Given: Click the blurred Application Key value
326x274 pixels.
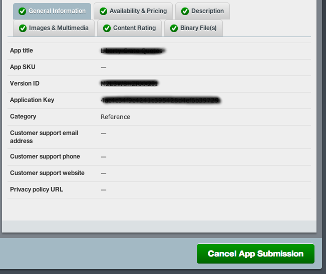Looking at the screenshot, I should tap(160, 100).
